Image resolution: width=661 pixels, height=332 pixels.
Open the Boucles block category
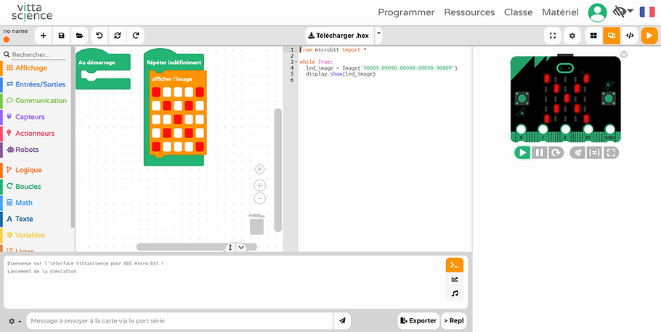click(23, 186)
